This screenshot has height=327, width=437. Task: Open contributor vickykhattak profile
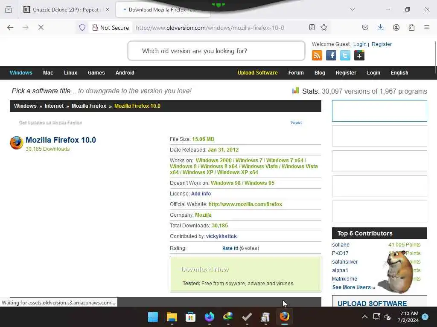[x=221, y=236]
